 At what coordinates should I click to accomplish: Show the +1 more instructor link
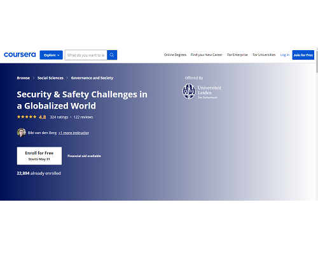[74, 133]
